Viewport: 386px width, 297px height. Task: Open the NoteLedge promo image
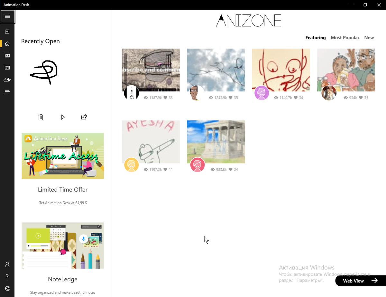63,246
